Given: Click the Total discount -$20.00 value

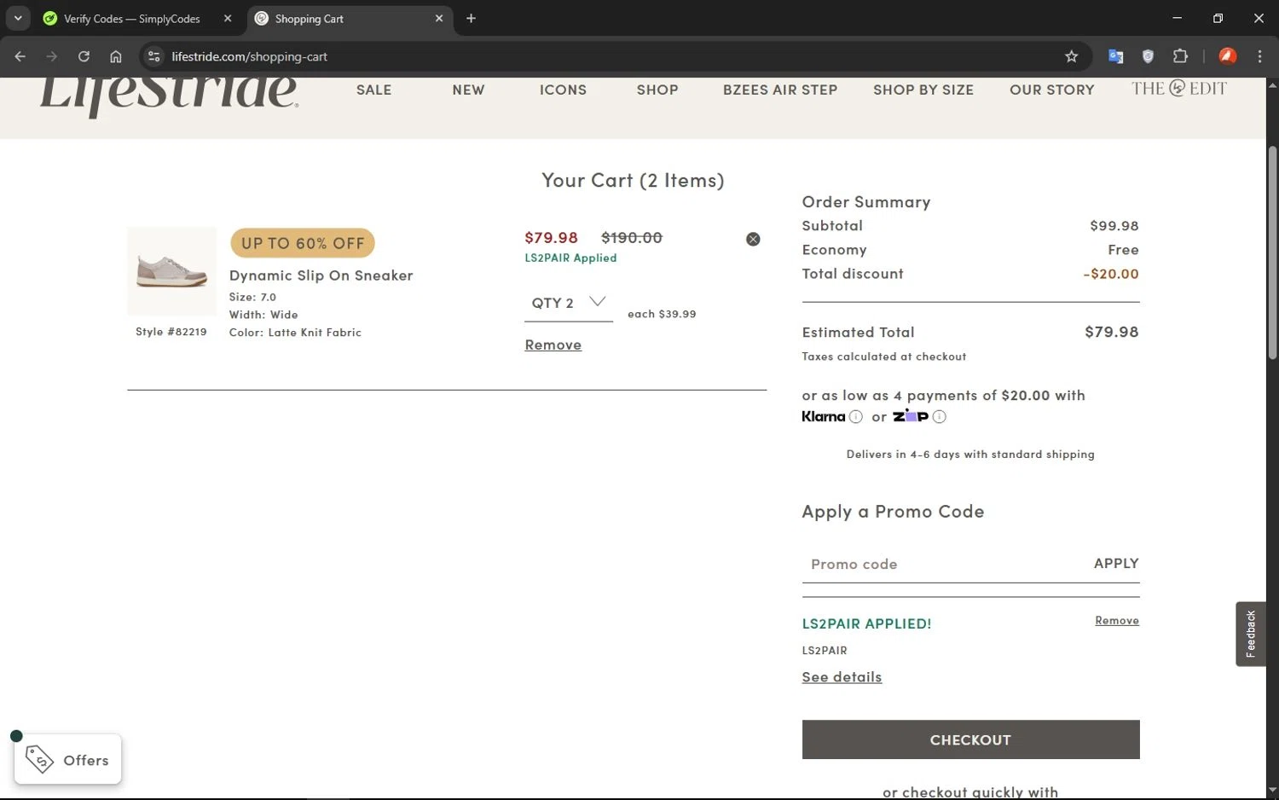Looking at the screenshot, I should tap(1110, 274).
